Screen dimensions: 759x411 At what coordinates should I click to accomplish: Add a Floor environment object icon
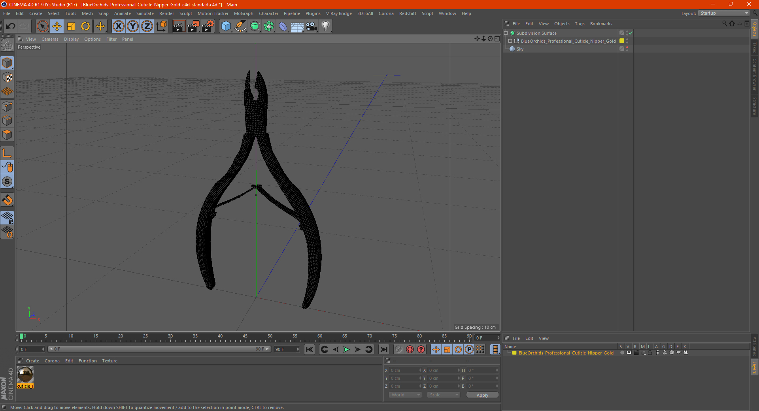[297, 26]
